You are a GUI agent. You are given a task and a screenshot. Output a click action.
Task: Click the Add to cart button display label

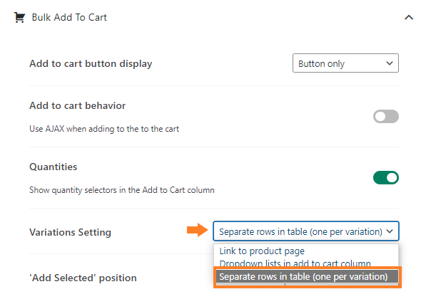tap(91, 63)
